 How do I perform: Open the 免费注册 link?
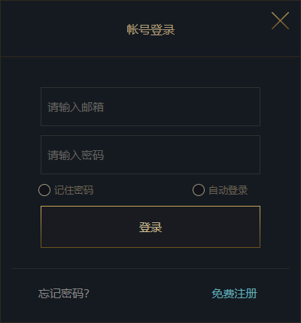pyautogui.click(x=234, y=294)
